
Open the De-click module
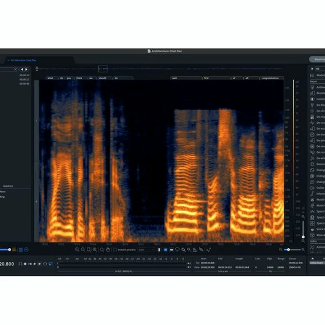pos(317,111)
